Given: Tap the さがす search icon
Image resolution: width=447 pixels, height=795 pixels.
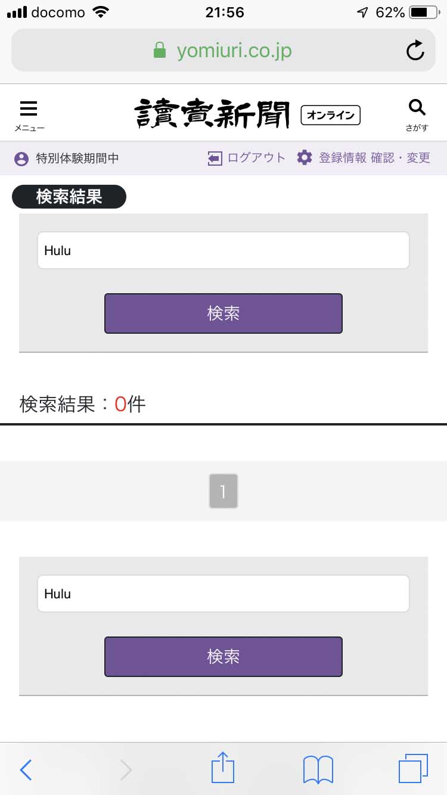Looking at the screenshot, I should click(417, 106).
